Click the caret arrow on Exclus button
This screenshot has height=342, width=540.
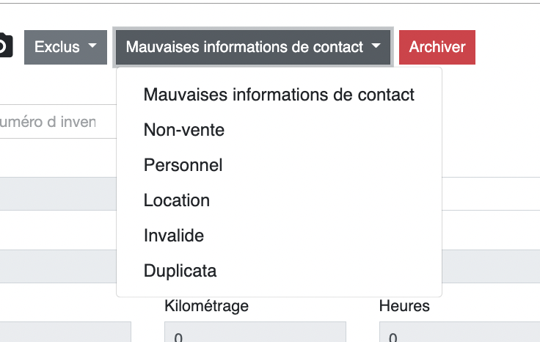pos(92,46)
